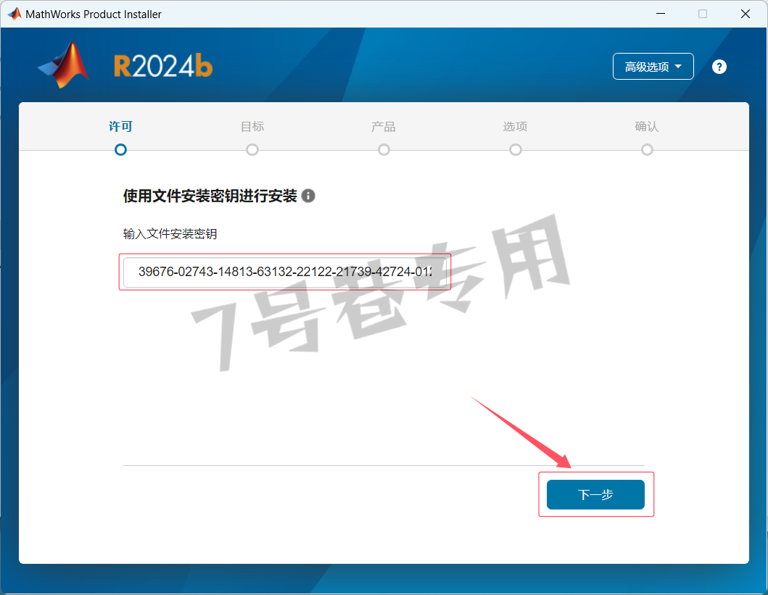The height and width of the screenshot is (595, 768).
Task: Select the 产品 step tab
Action: click(x=384, y=127)
